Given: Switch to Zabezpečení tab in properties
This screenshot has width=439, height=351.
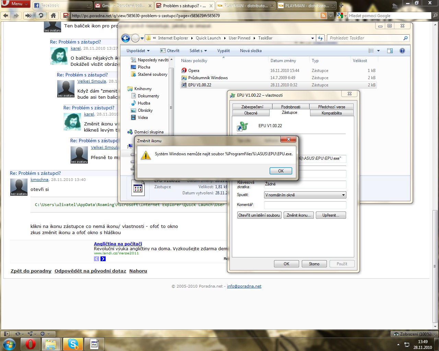Looking at the screenshot, I should [x=252, y=107].
